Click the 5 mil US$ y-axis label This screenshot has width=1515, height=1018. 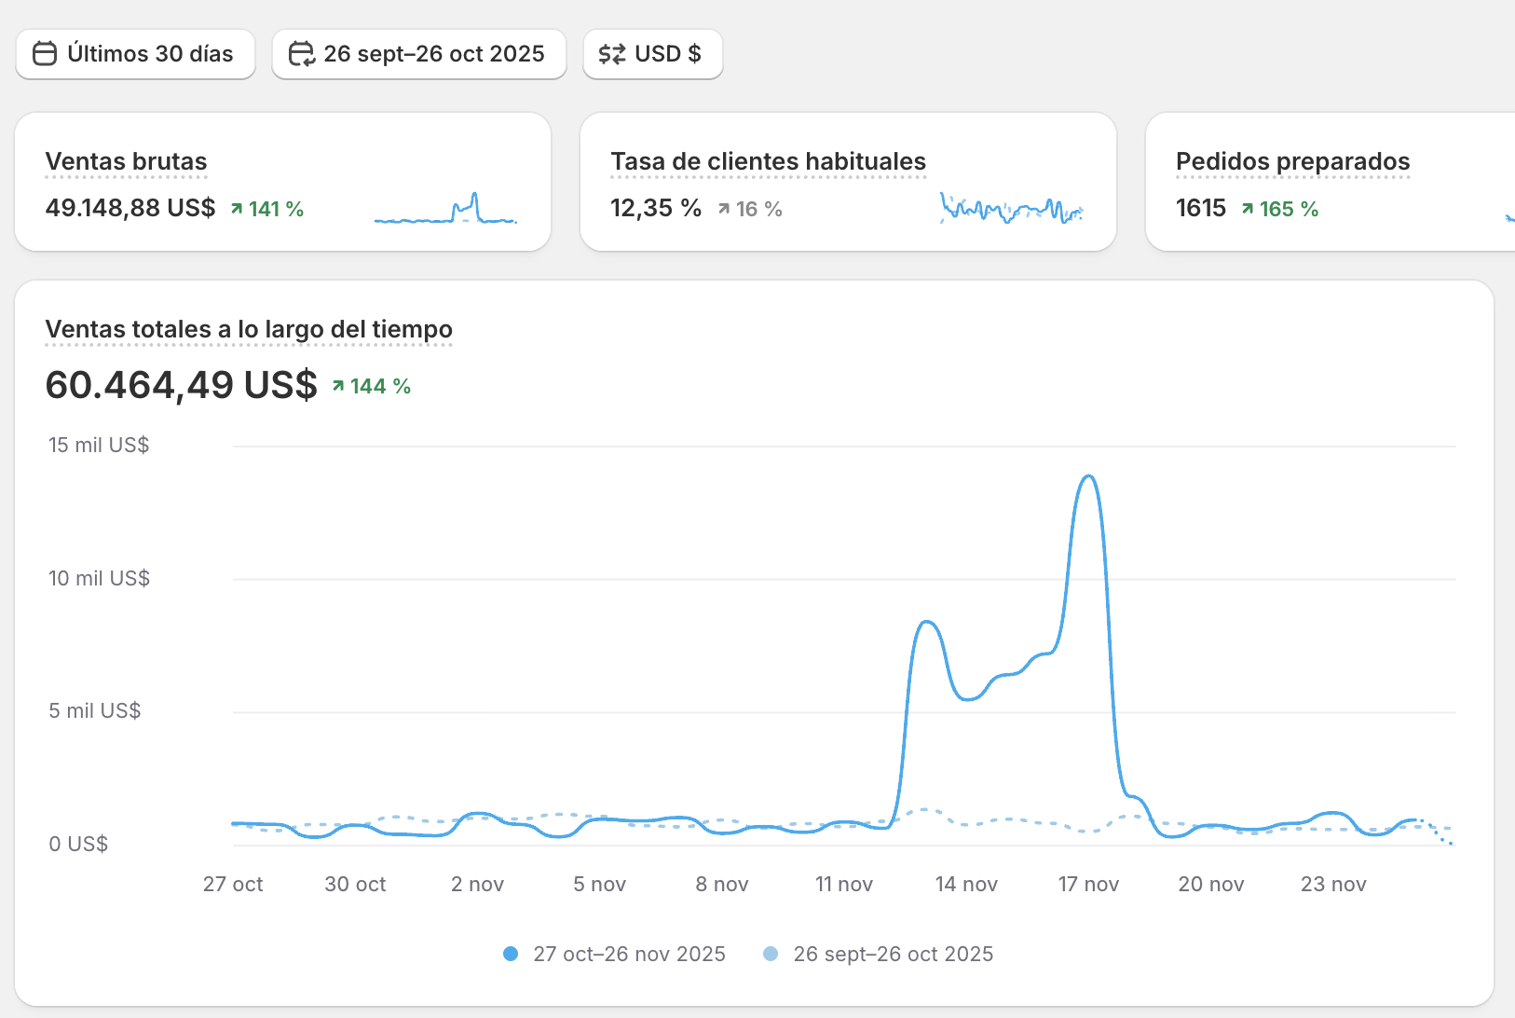click(95, 710)
